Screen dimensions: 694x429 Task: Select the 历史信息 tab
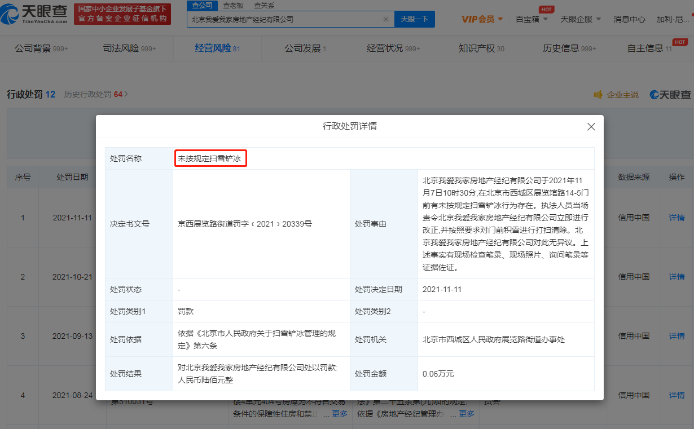coord(569,48)
